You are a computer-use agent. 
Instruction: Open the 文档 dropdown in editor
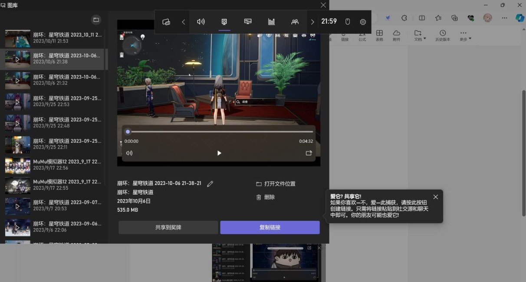click(420, 36)
